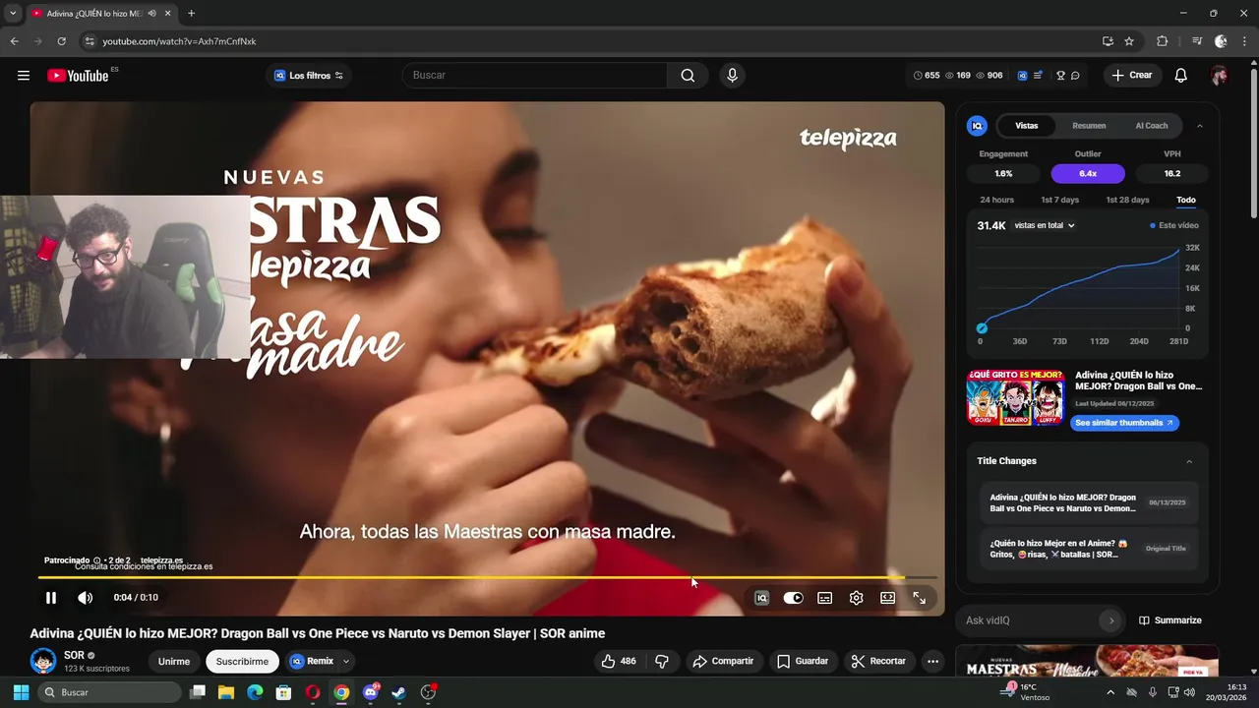The height and width of the screenshot is (708, 1259).
Task: Click Unirme join button
Action: click(174, 662)
